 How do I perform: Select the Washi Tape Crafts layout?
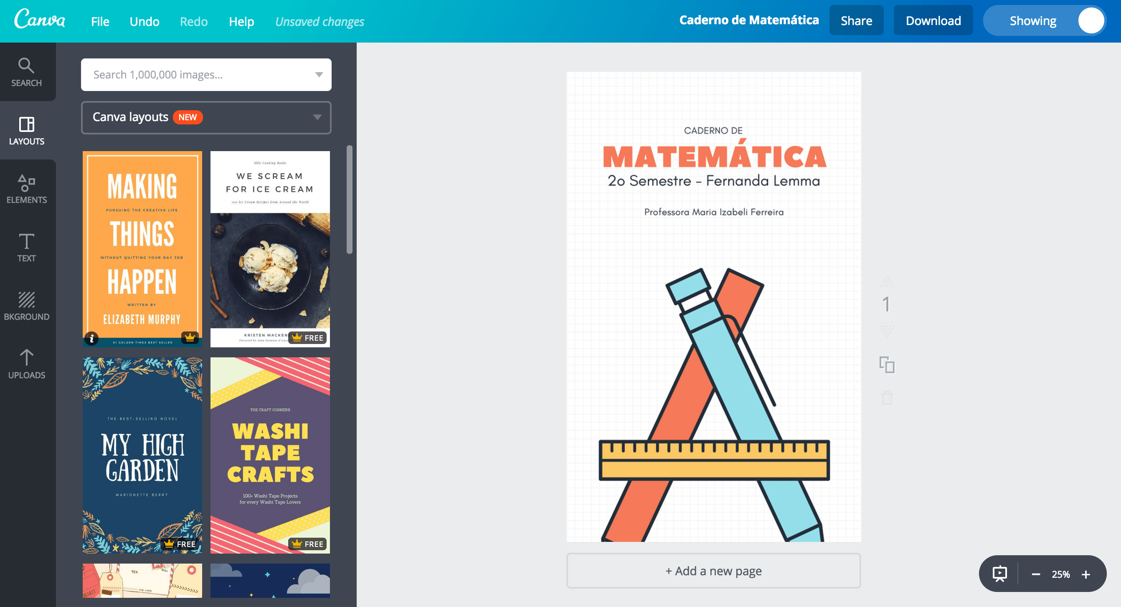coord(270,455)
